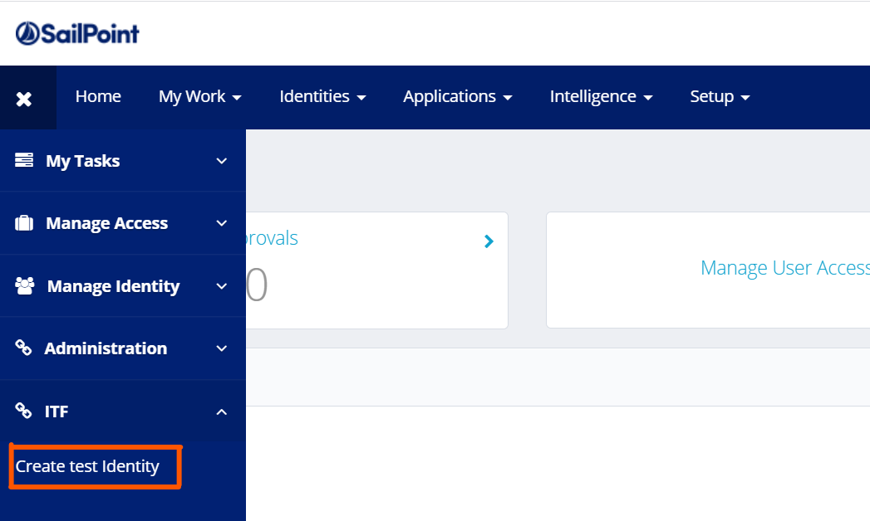
Task: Select the Manage Identity sidebar item
Action: (x=123, y=285)
